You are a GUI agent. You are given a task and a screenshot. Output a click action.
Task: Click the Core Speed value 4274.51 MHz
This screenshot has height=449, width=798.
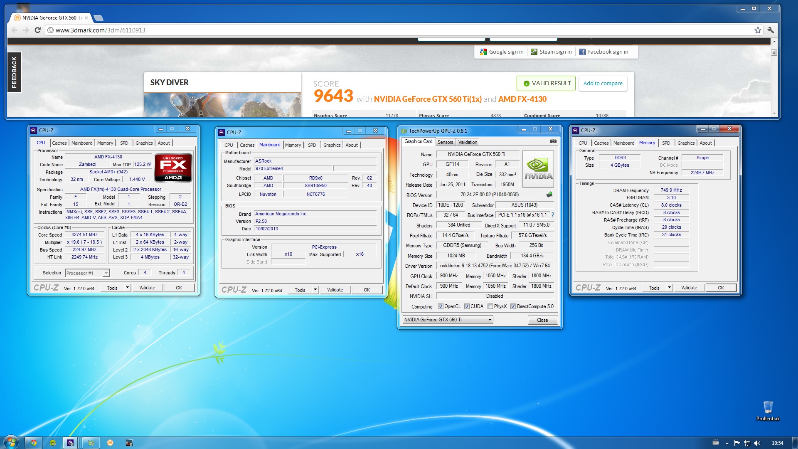click(x=84, y=234)
